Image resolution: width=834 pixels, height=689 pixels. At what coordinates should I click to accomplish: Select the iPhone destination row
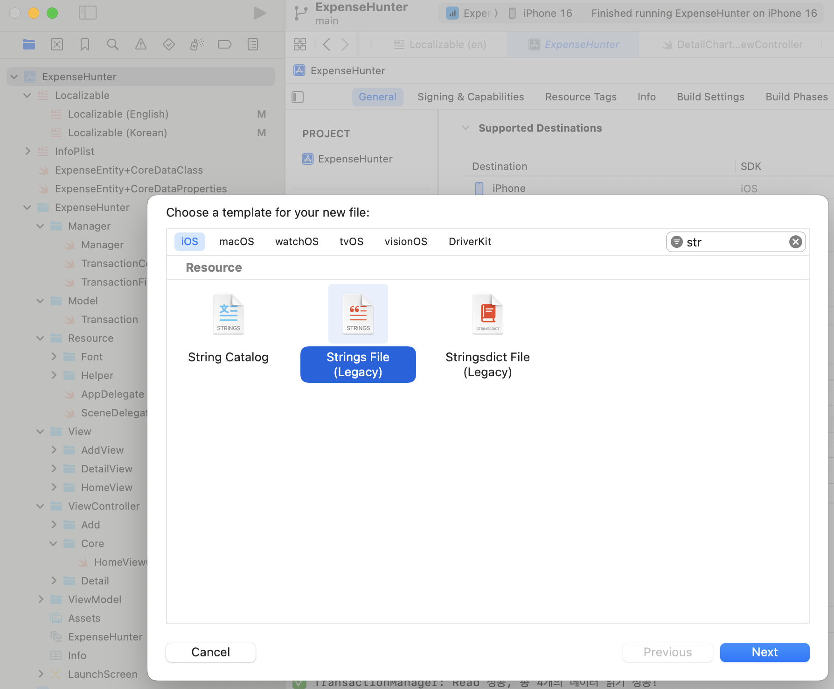click(648, 189)
